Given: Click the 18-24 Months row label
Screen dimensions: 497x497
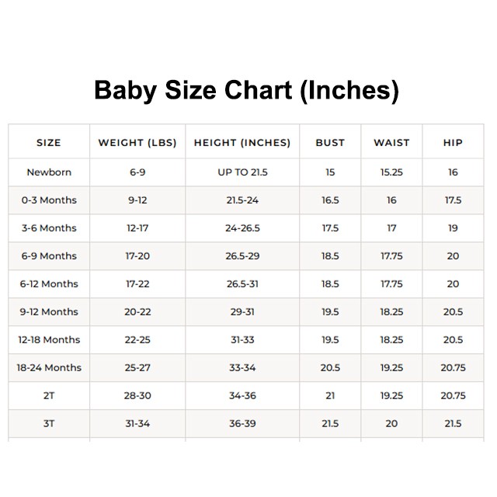Looking at the screenshot, I should (x=49, y=367).
